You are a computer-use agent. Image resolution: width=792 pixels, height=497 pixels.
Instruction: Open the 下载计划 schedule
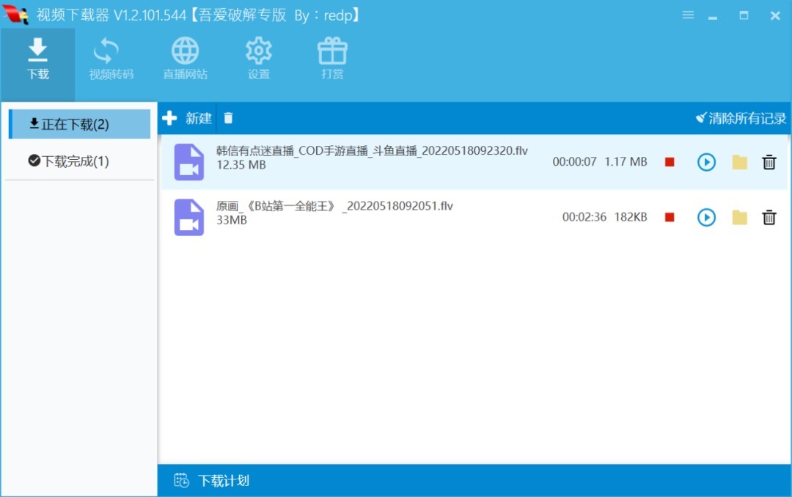(x=213, y=481)
